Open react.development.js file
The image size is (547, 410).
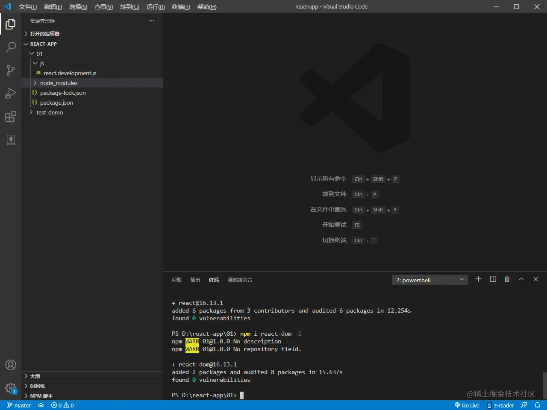coord(92,73)
